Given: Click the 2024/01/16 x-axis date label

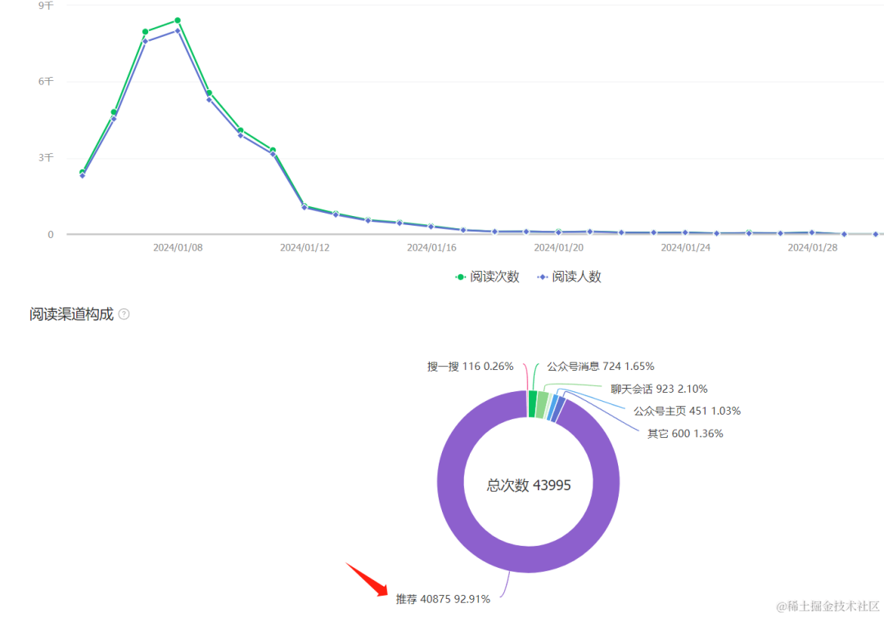Looking at the screenshot, I should pyautogui.click(x=431, y=247).
